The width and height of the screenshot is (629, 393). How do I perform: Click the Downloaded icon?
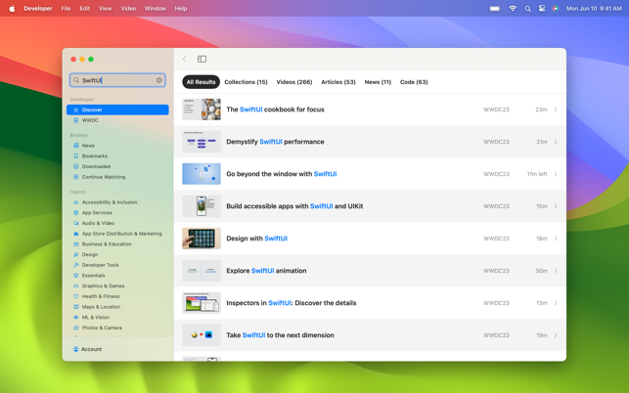(x=76, y=166)
